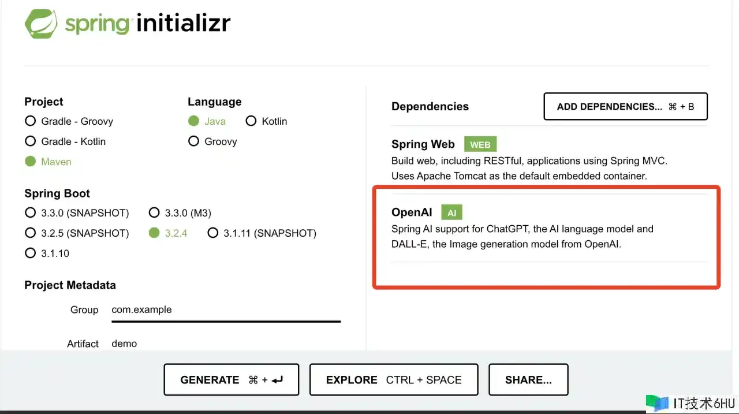Click the green WEB tag badge

480,144
